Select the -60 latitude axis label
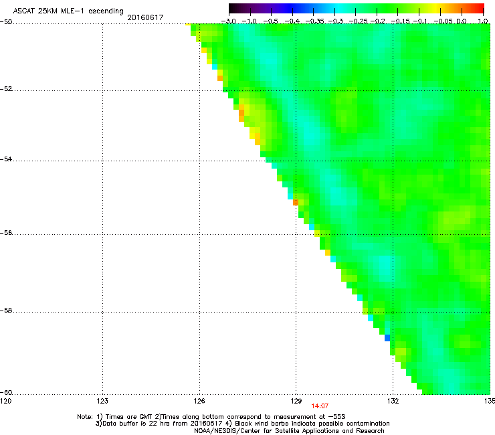This screenshot has width=495, height=435. tap(6, 392)
